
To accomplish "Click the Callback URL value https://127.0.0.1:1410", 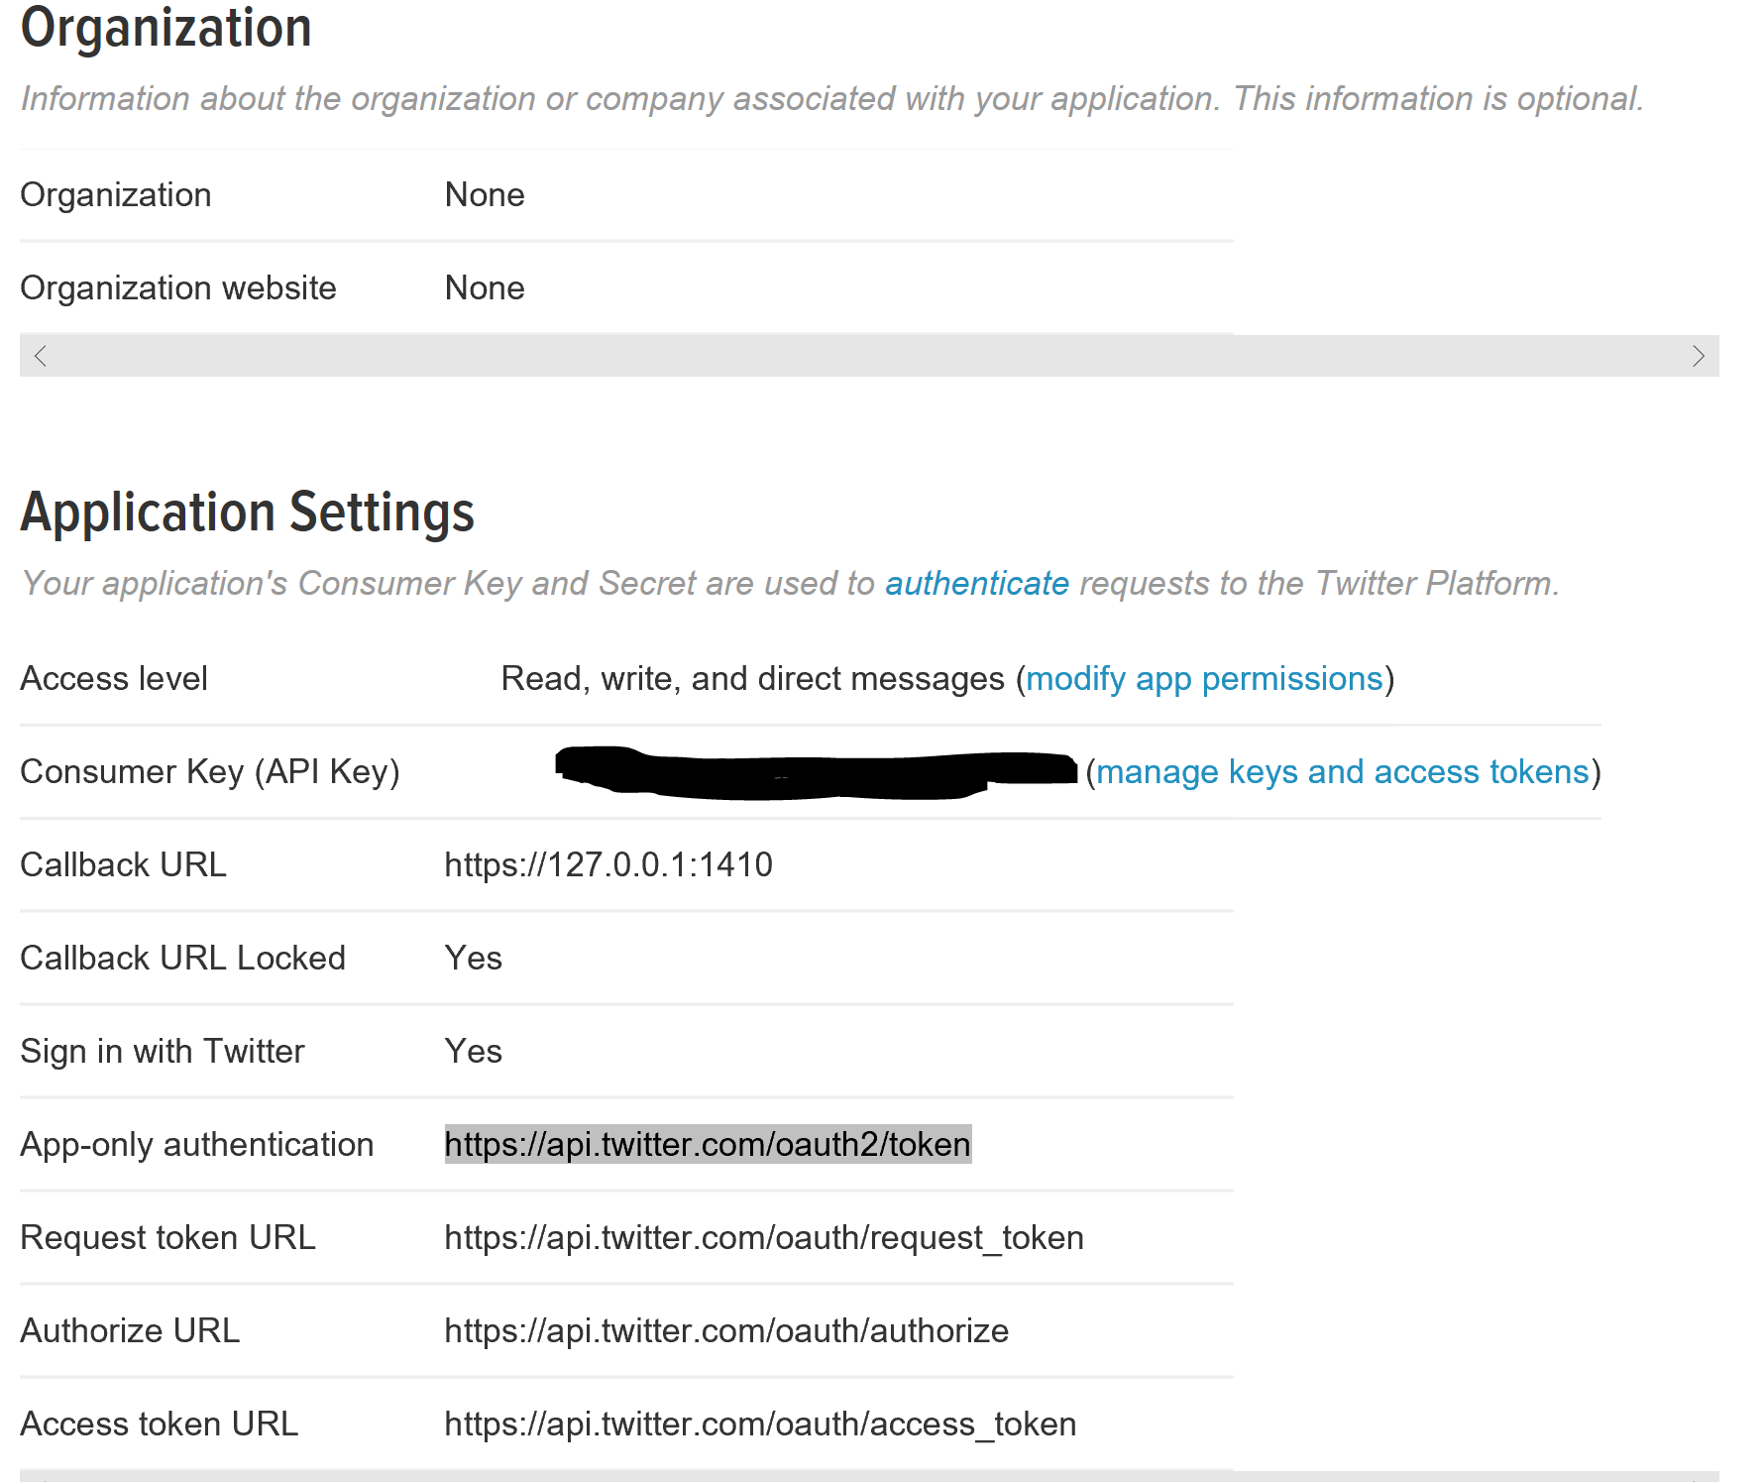I will (x=607, y=864).
